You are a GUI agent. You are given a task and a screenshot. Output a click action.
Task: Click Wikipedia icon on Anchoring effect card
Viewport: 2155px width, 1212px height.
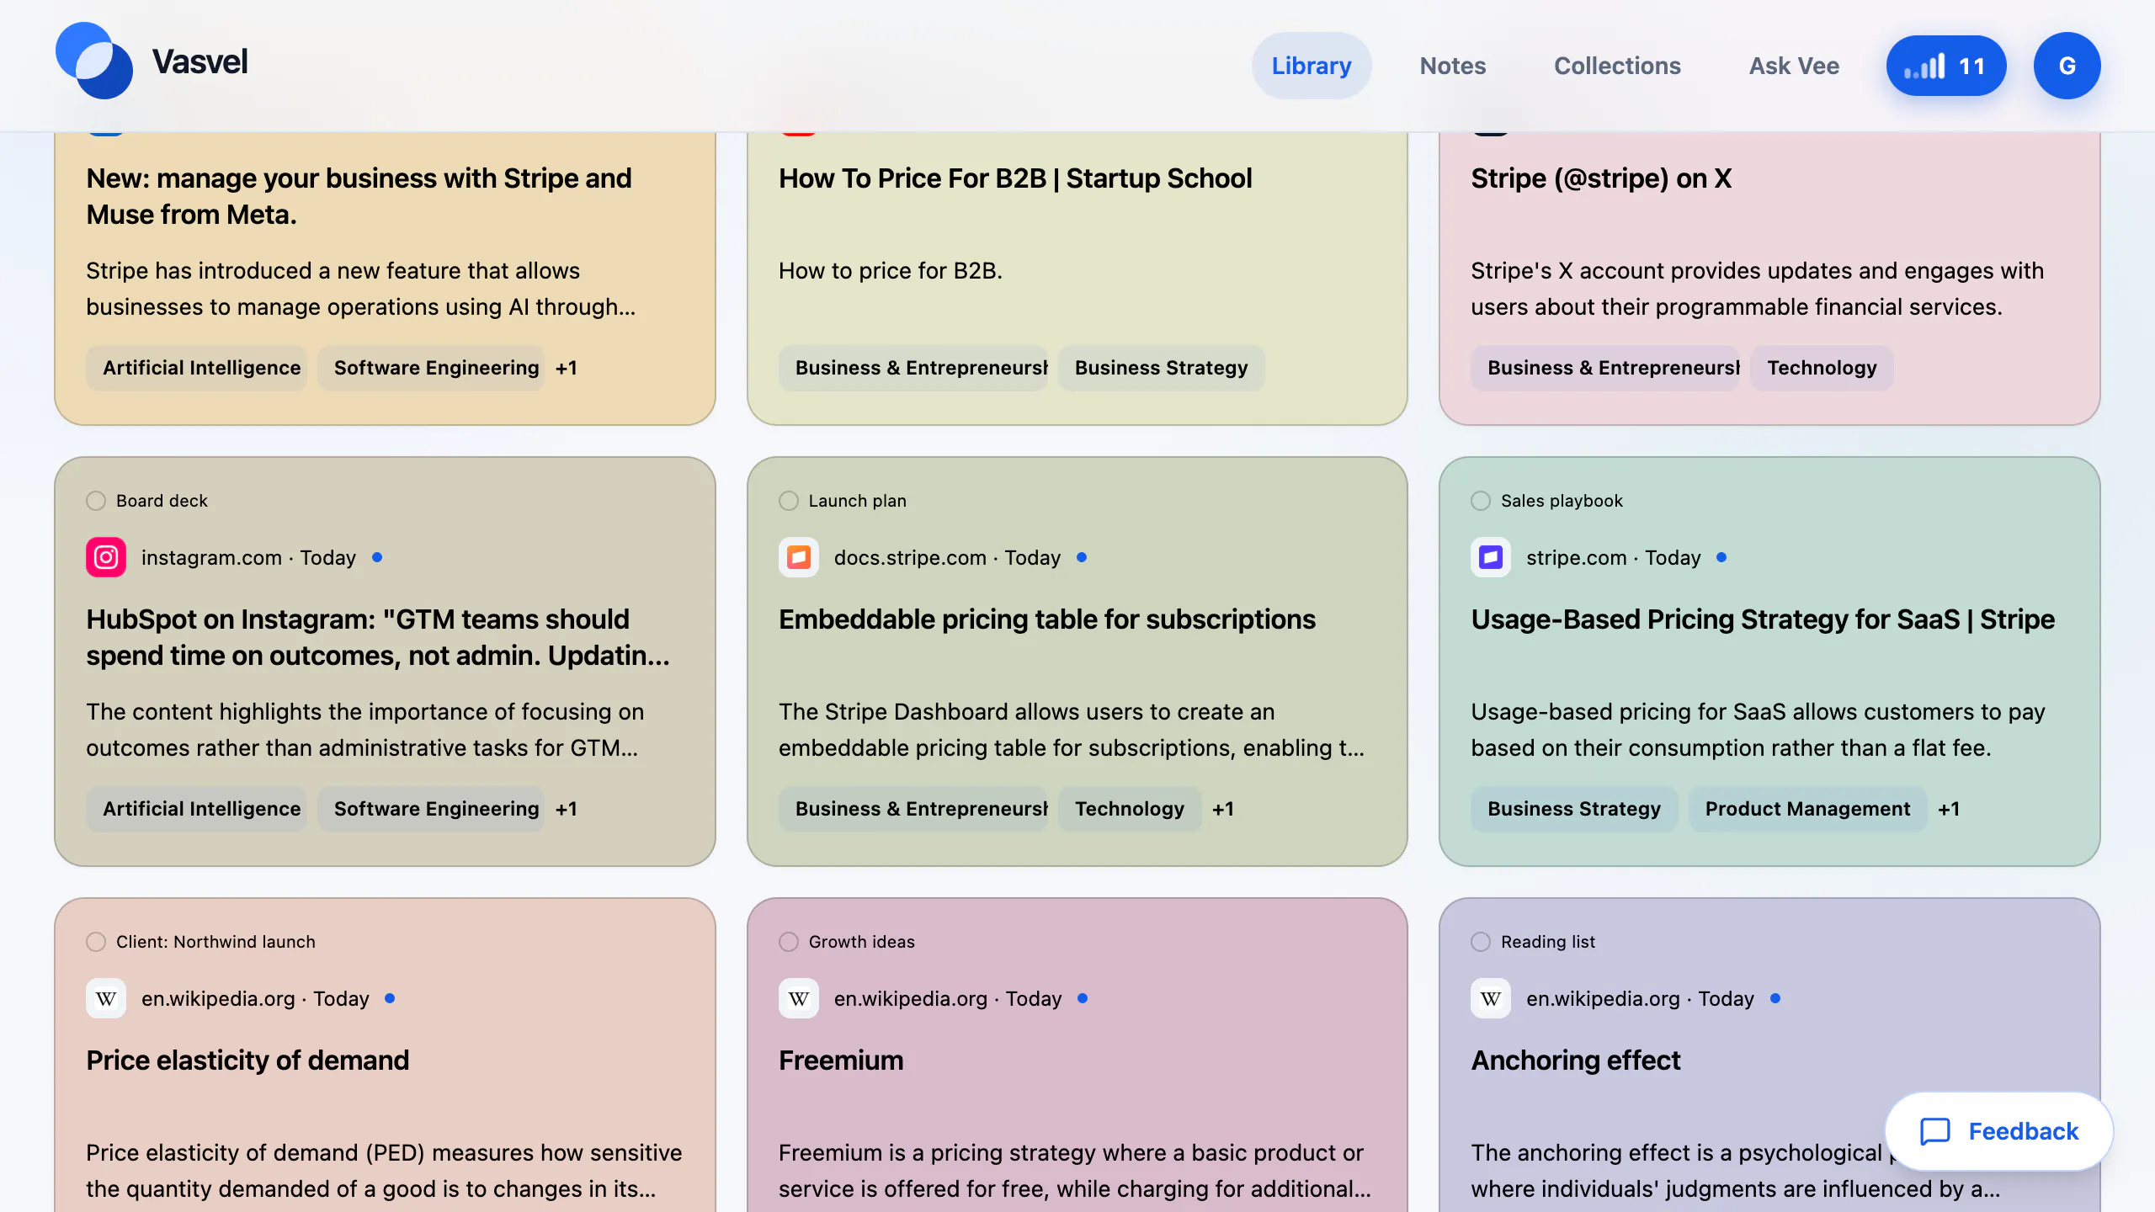pos(1491,998)
